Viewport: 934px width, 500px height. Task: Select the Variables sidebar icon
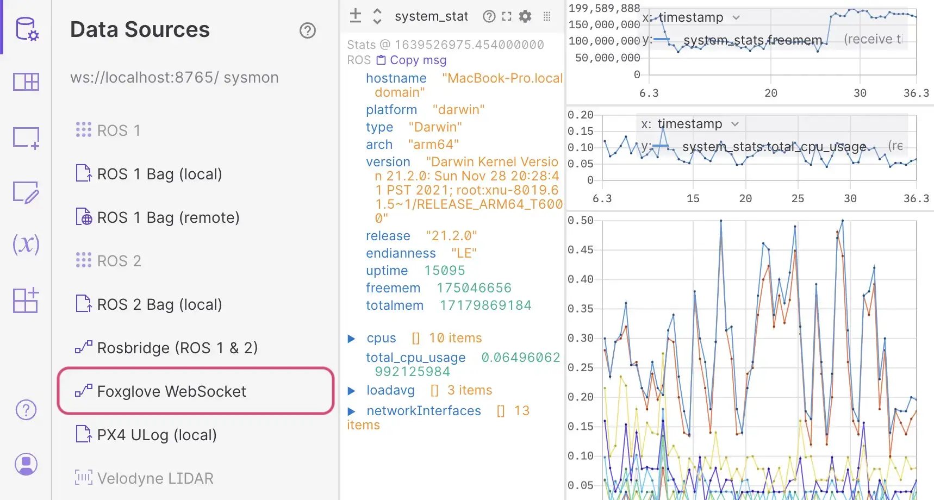(x=25, y=245)
